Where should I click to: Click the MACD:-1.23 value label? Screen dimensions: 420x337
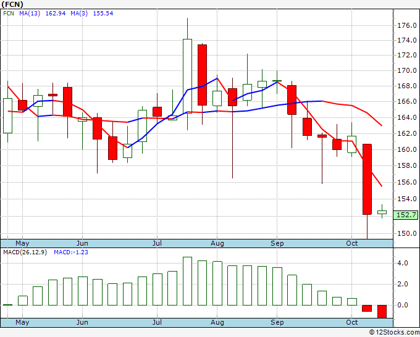click(x=71, y=252)
